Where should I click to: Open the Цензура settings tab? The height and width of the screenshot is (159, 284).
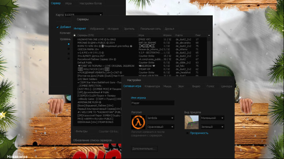[x=226, y=86]
